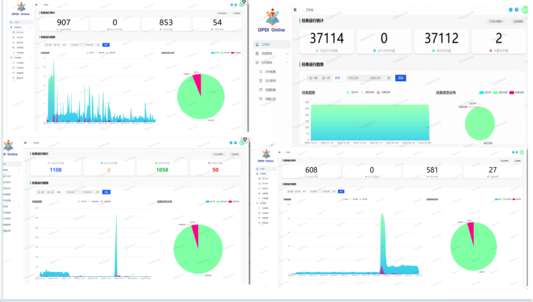The width and height of the screenshot is (533, 302).
Task: Click cyan 运行中 pie legend swatch in 37114 dashboard
Action: tap(482, 93)
